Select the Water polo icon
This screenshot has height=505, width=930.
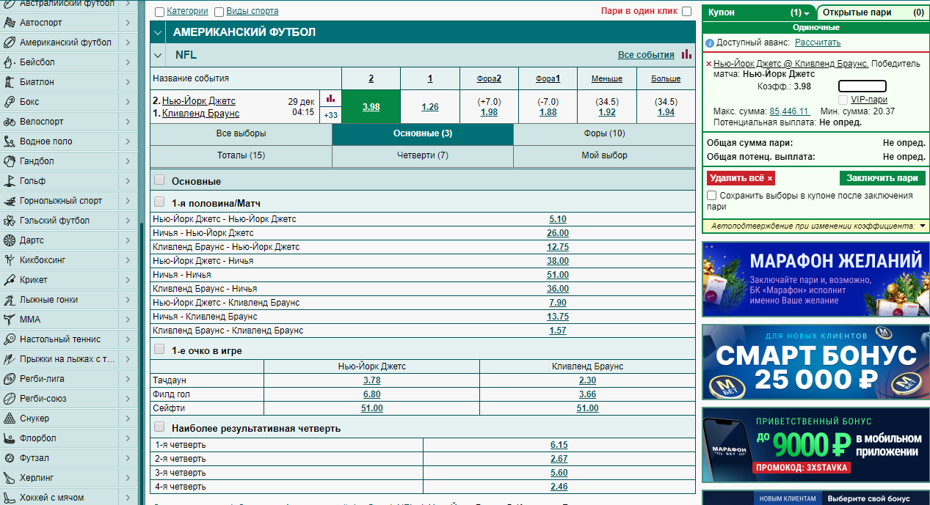click(x=10, y=141)
